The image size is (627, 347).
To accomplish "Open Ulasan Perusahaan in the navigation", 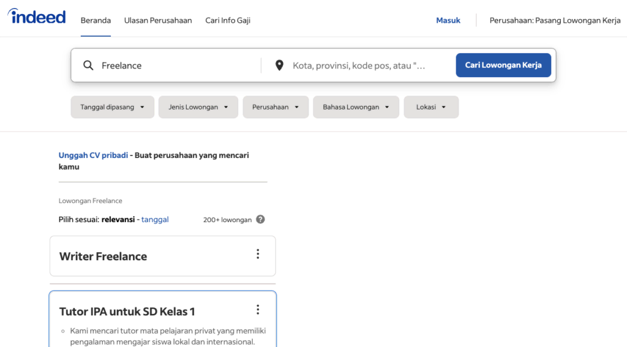I will pyautogui.click(x=158, y=20).
